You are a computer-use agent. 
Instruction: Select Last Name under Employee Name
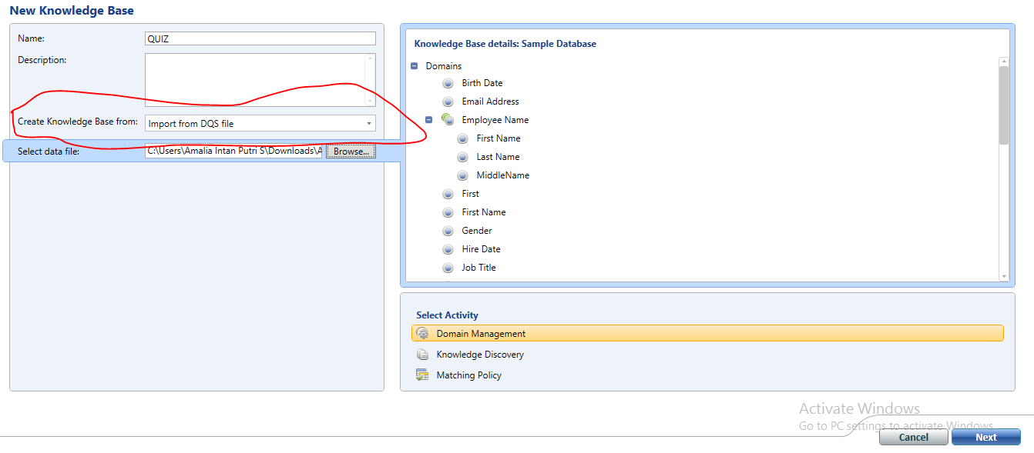(499, 156)
